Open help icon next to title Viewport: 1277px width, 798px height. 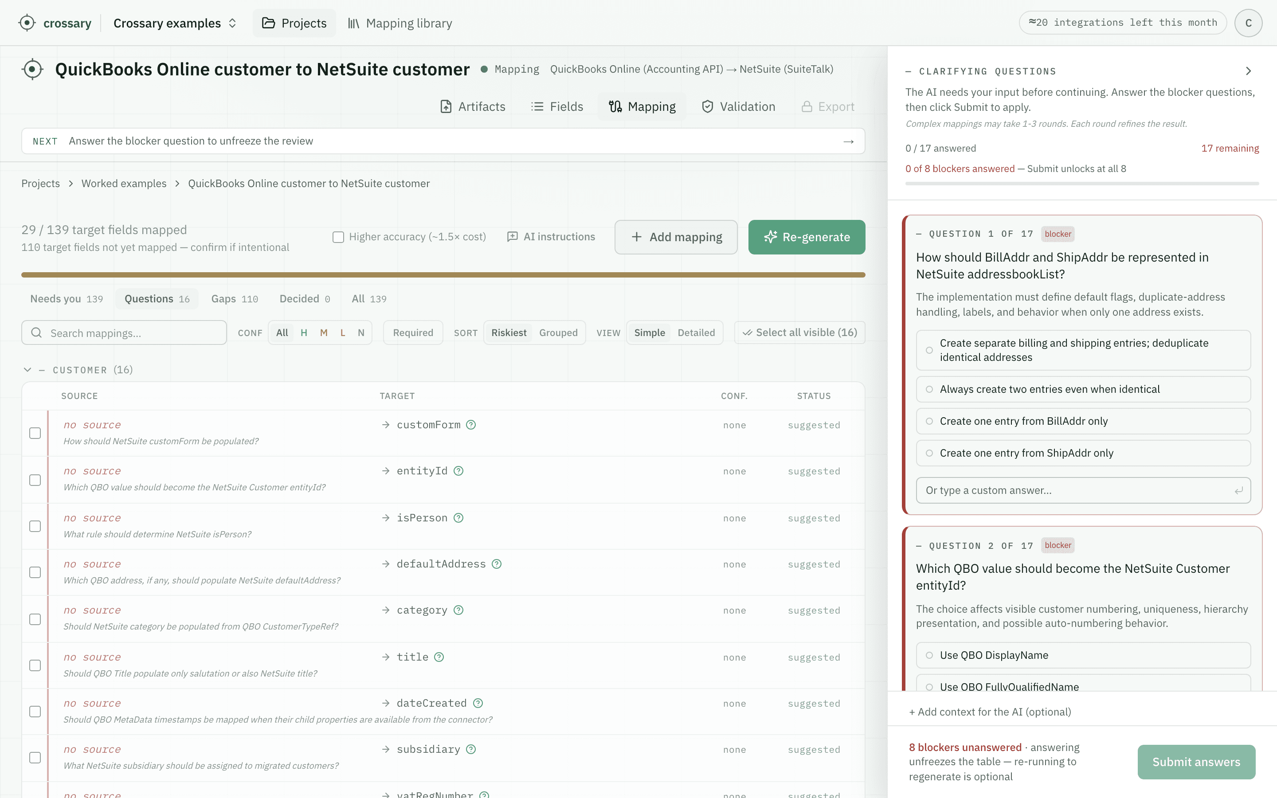click(439, 657)
